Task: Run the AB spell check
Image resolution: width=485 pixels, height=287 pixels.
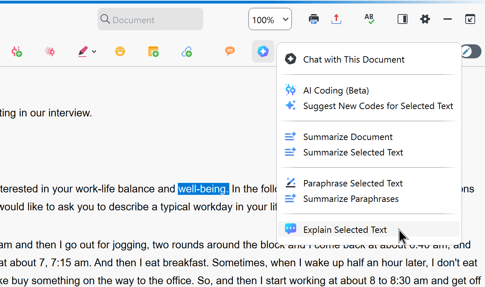Action: [x=369, y=19]
